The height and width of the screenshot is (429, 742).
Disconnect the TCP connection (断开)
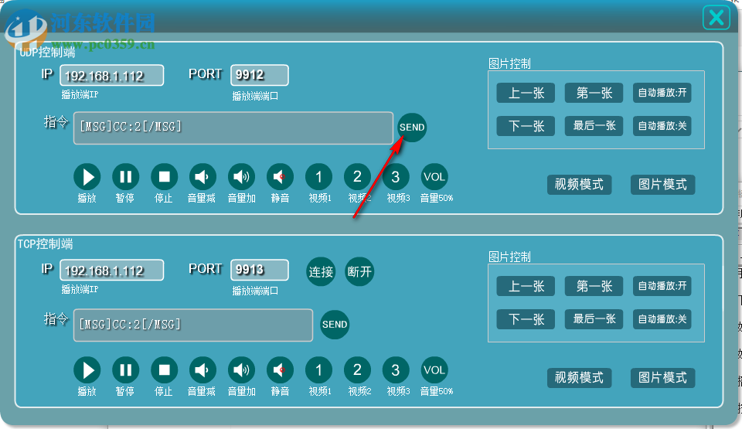359,272
